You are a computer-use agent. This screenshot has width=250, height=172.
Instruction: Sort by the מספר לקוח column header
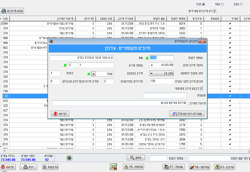coord(177,19)
